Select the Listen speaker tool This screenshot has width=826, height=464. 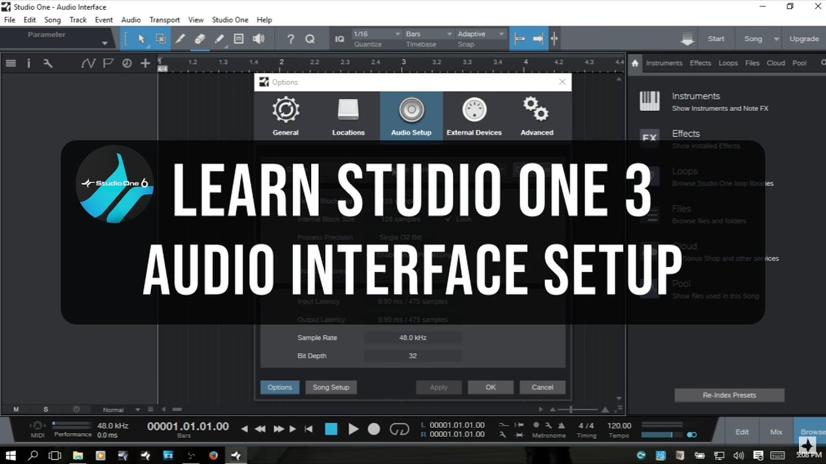[x=258, y=39]
